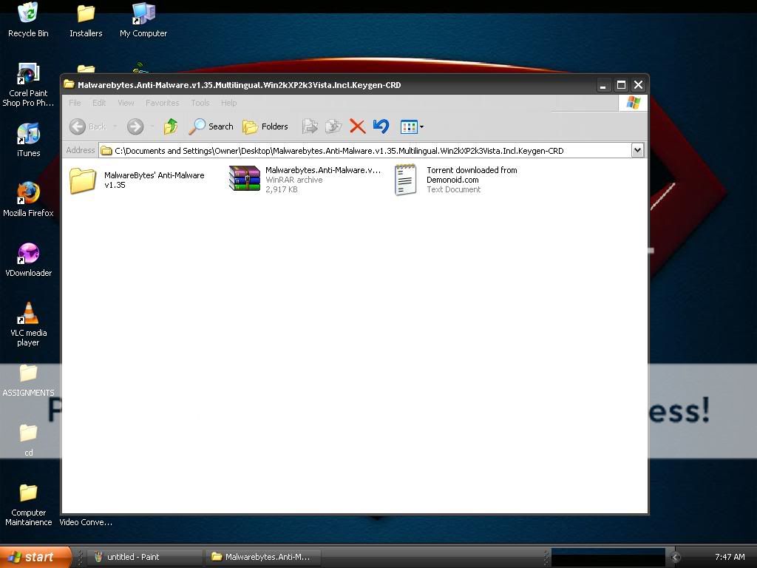This screenshot has width=757, height=568.
Task: Open the Windows start menu
Action: click(35, 557)
